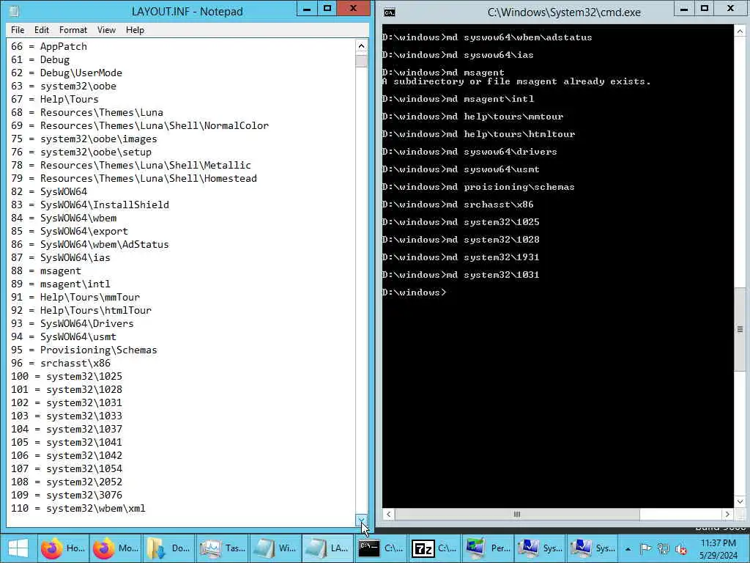Click the line '76 = system32\oobe\setup'
The image size is (750, 563).
click(81, 152)
